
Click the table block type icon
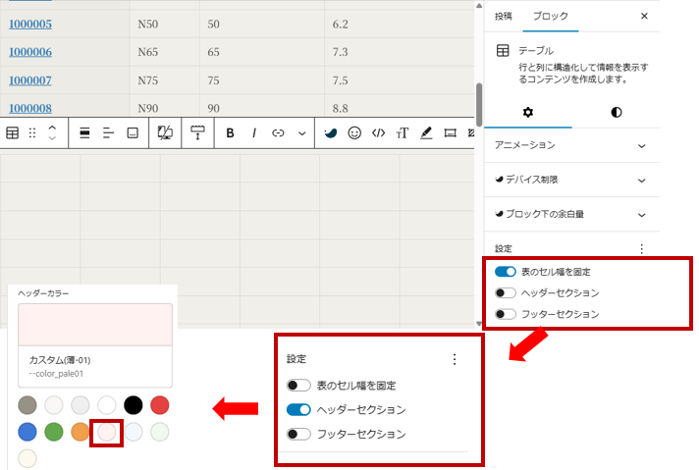(13, 132)
